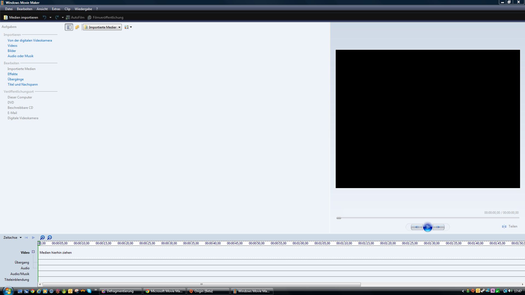Screen dimensions: 525x295
Task: Click Dieser Computer publish option
Action: [x=20, y=97]
